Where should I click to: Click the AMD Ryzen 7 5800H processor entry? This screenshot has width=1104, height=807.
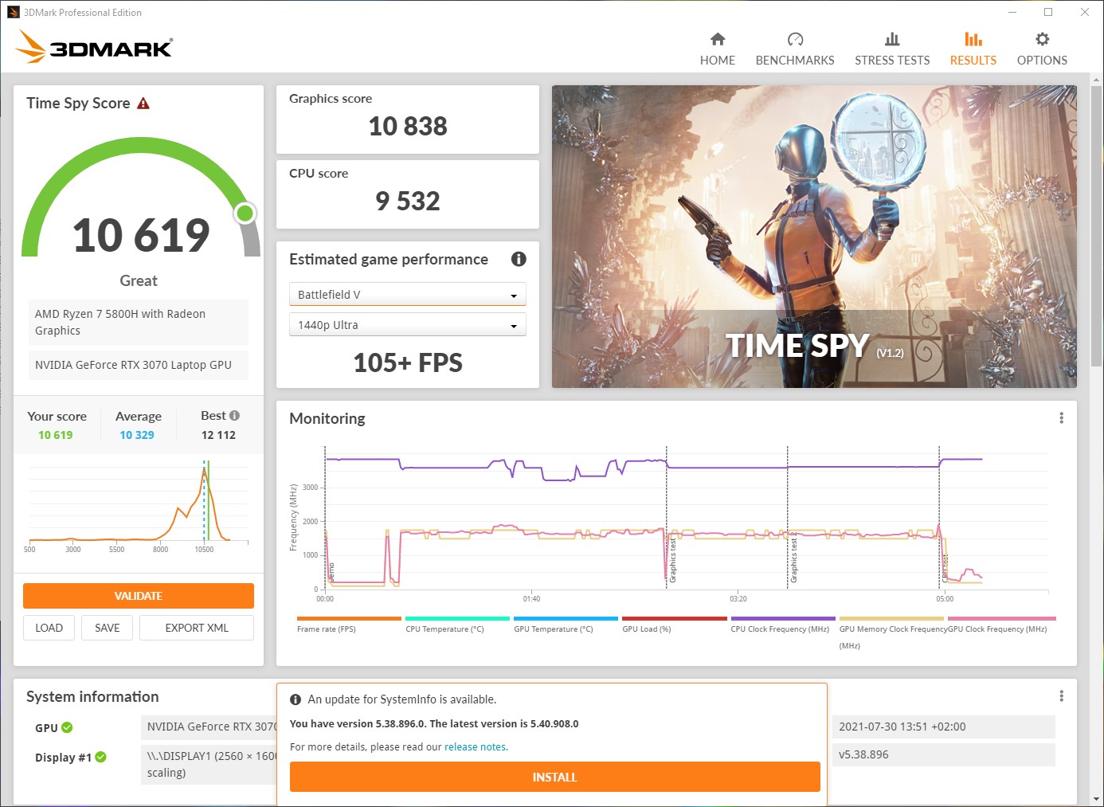139,322
